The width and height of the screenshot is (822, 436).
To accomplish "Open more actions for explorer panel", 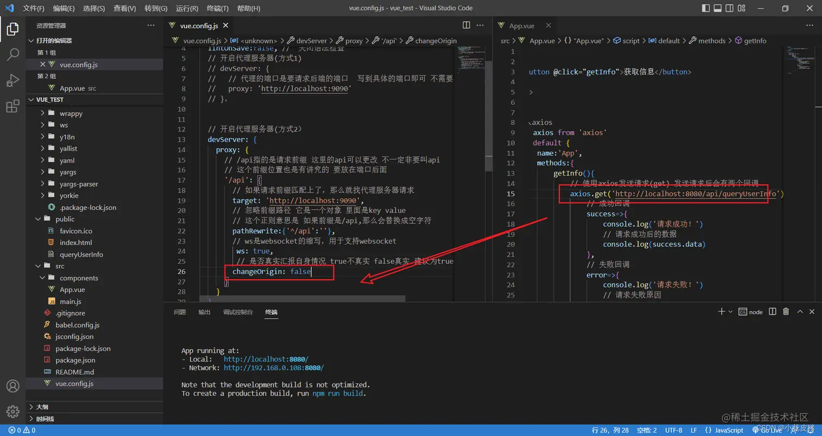I will [x=151, y=26].
